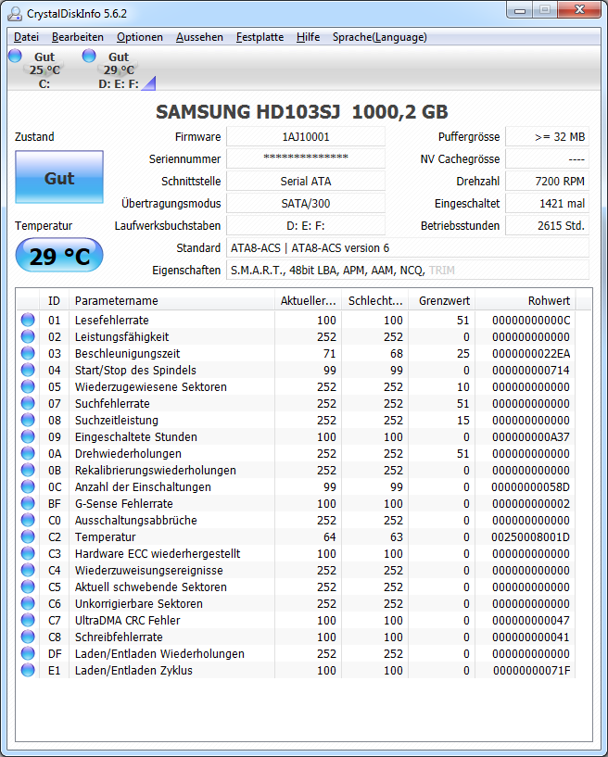This screenshot has width=608, height=757.
Task: Click status orb for Schreibfehlerrate row
Action: [x=28, y=637]
